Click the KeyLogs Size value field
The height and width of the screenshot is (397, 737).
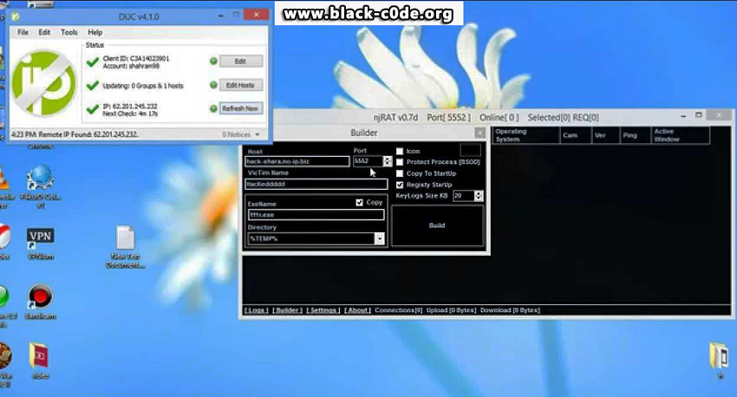coord(464,196)
